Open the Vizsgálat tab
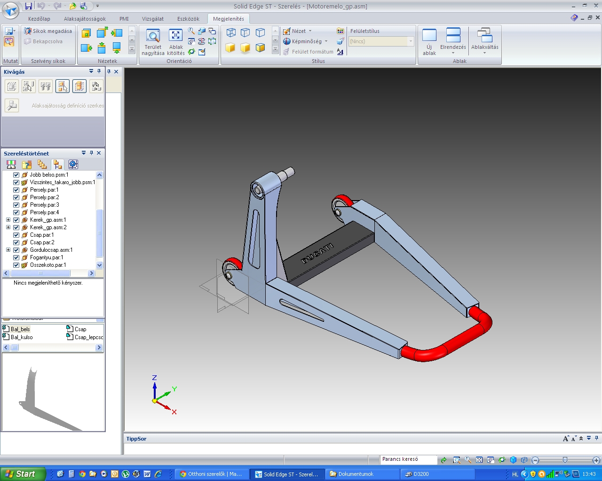The width and height of the screenshot is (602, 481). point(153,19)
